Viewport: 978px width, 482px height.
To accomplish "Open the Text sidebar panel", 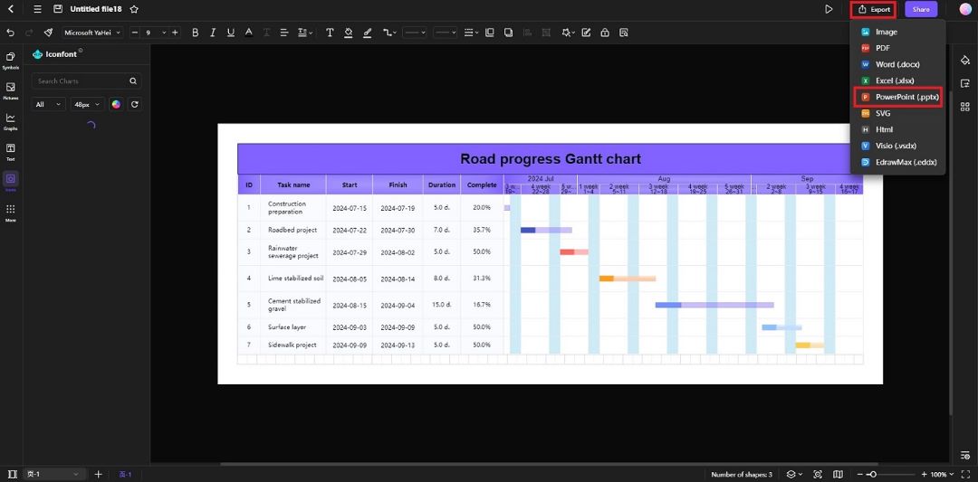I will 11,151.
